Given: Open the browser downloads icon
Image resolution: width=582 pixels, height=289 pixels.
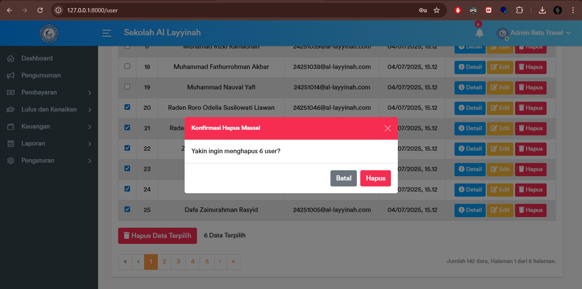Looking at the screenshot, I should pos(542,10).
